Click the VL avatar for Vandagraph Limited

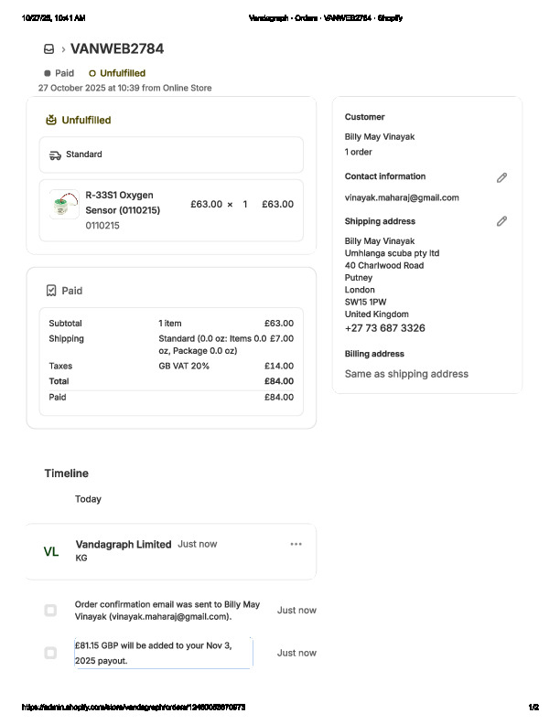click(51, 551)
